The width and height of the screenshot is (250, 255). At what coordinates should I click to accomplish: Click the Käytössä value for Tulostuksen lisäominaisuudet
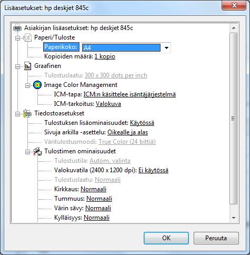click(x=142, y=123)
